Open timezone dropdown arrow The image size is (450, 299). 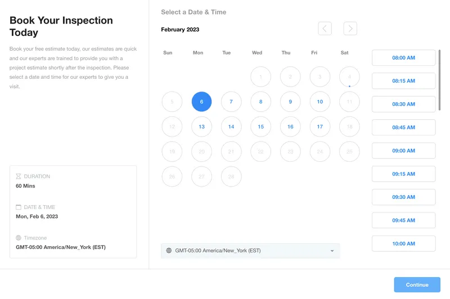click(x=332, y=251)
